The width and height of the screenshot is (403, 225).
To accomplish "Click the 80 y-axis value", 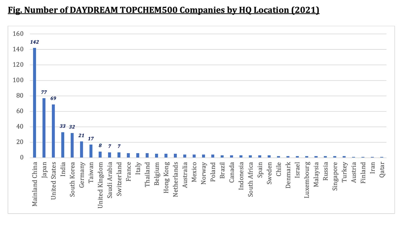I will [x=20, y=96].
